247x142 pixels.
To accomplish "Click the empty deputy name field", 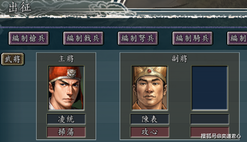I will coord(210,119).
